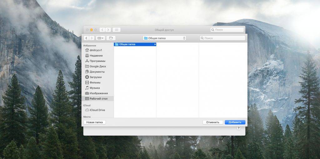Open the column view mode dropdown

coord(101,38)
